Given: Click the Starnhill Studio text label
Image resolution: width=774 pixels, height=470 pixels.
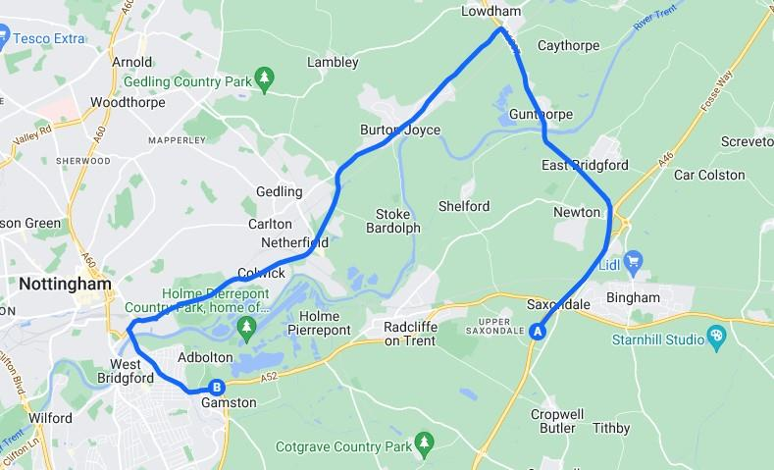Looking at the screenshot, I should pos(658,339).
